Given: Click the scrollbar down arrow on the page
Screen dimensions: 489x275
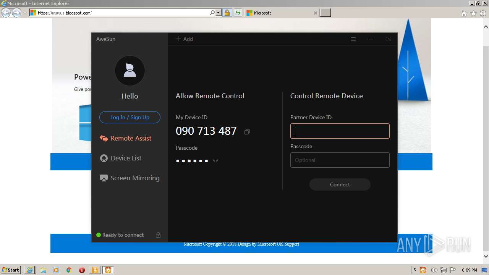Looking at the screenshot, I should click(486, 256).
